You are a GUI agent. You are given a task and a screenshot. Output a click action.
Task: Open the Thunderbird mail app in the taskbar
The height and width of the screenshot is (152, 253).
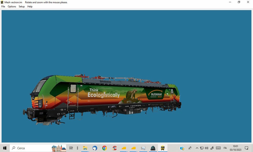(x=95, y=148)
